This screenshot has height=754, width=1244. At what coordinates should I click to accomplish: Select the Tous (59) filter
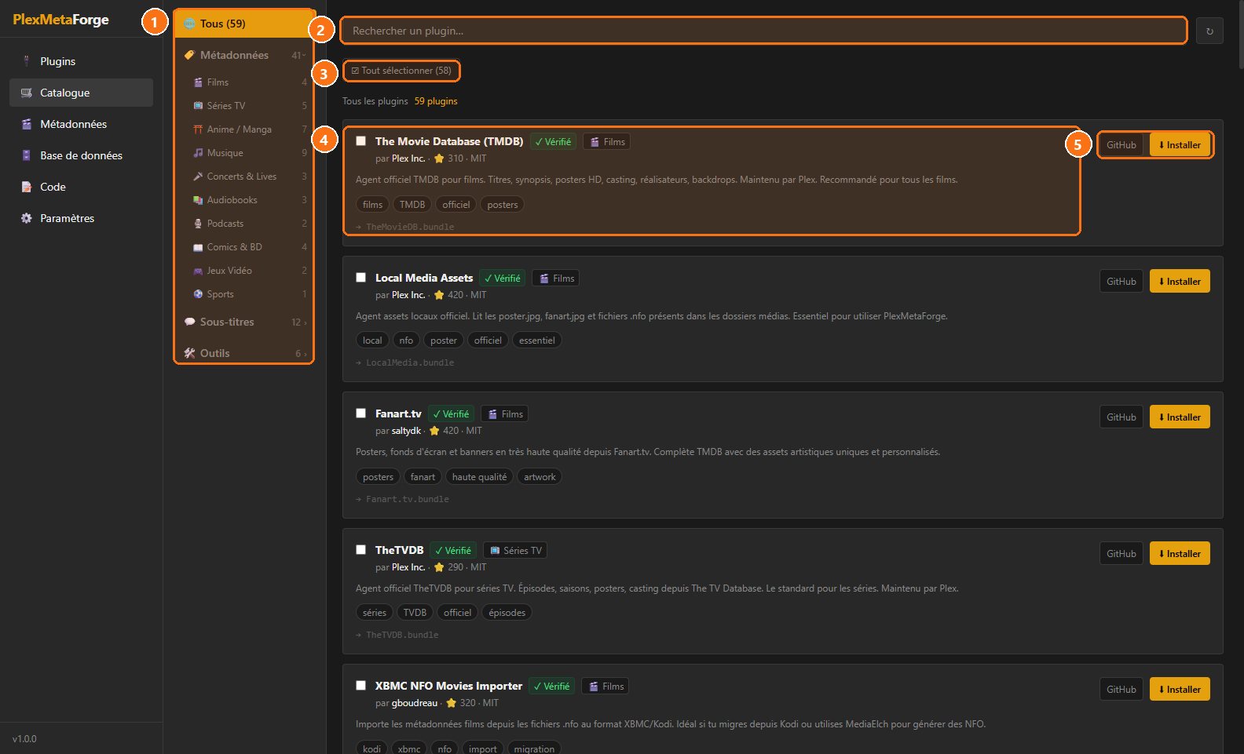pyautogui.click(x=244, y=24)
